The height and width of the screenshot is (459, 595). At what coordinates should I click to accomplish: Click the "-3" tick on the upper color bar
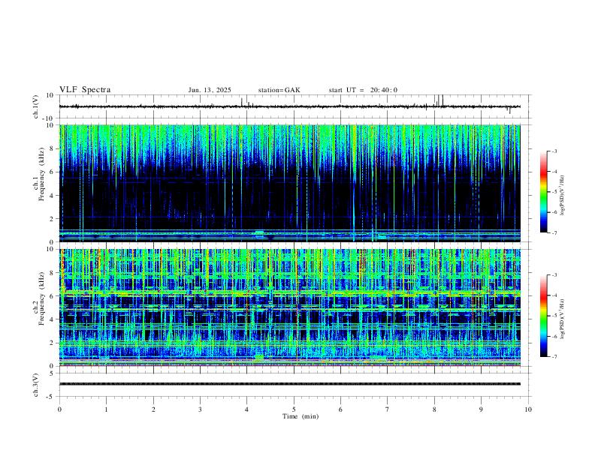tap(554, 151)
